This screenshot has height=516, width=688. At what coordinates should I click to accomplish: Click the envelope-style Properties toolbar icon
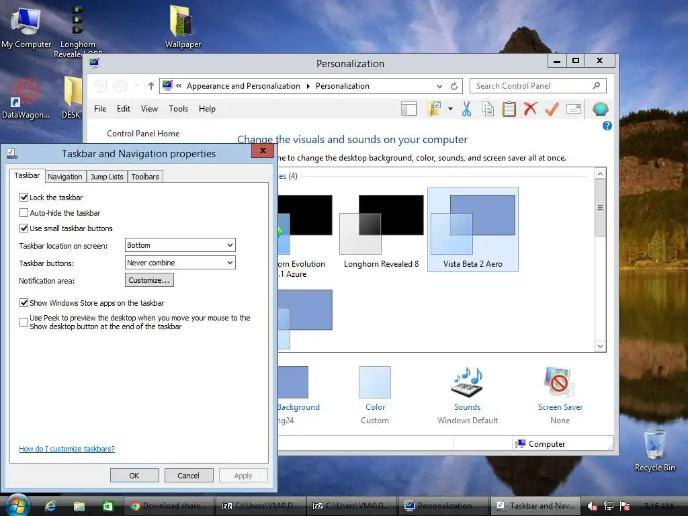(x=574, y=109)
